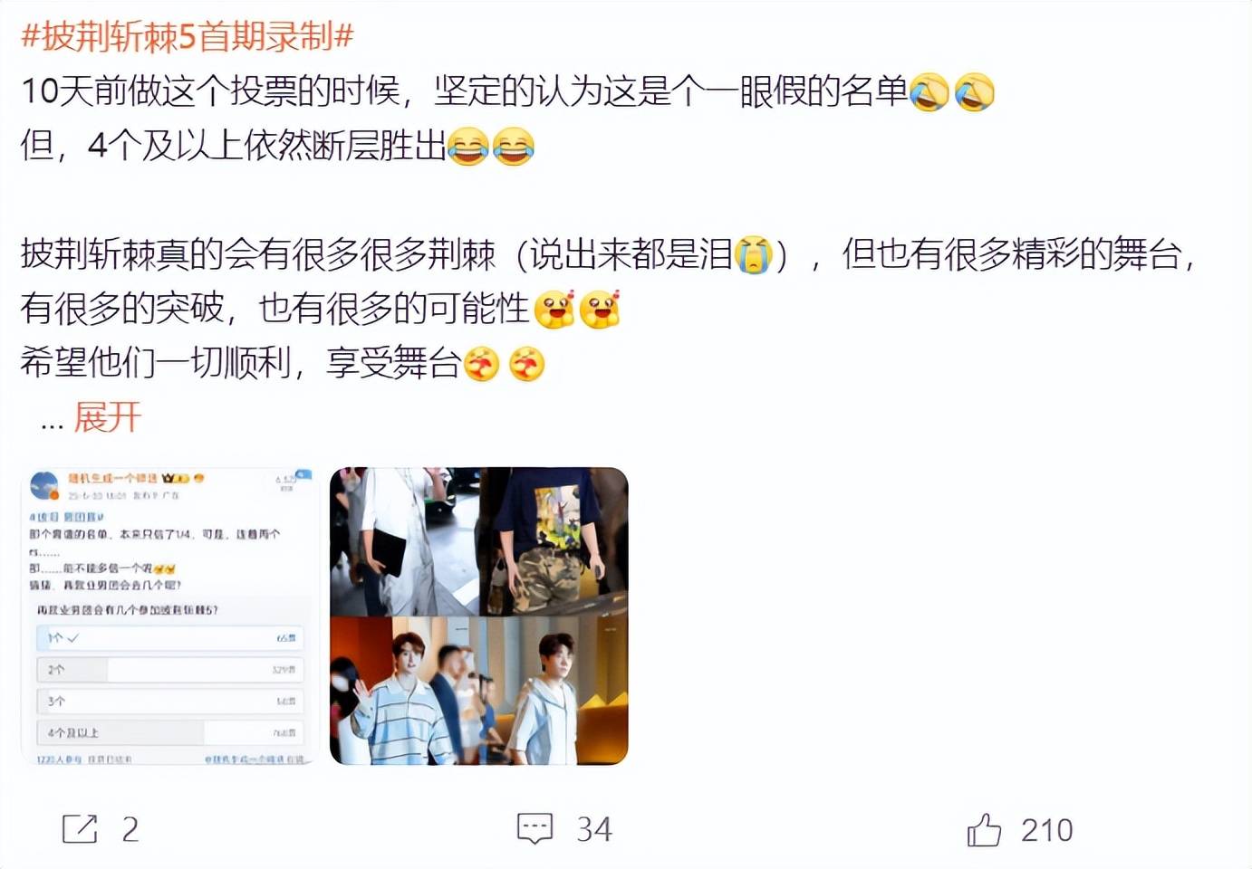Select the 4个及以上 poll option
The height and width of the screenshot is (869, 1252).
[x=169, y=732]
